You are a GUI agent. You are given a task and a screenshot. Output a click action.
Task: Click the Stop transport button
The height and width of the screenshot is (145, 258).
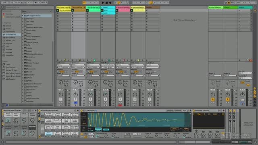[106, 3]
